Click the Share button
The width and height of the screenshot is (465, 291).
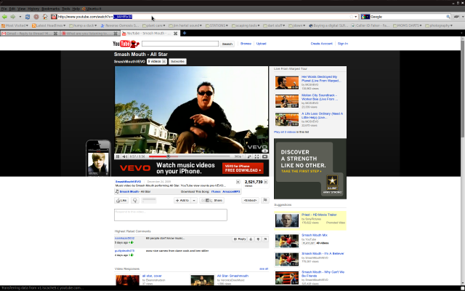pos(212,201)
